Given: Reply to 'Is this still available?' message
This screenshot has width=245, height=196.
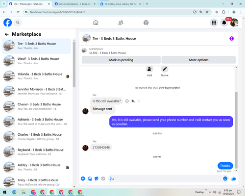Looking at the screenshot, I should [133, 101].
